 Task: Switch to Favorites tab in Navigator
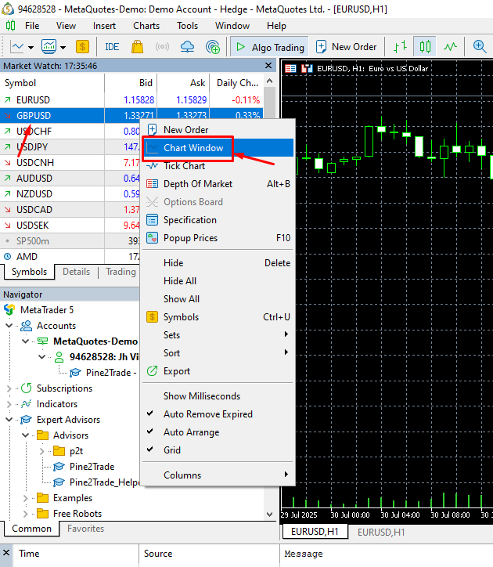[85, 529]
